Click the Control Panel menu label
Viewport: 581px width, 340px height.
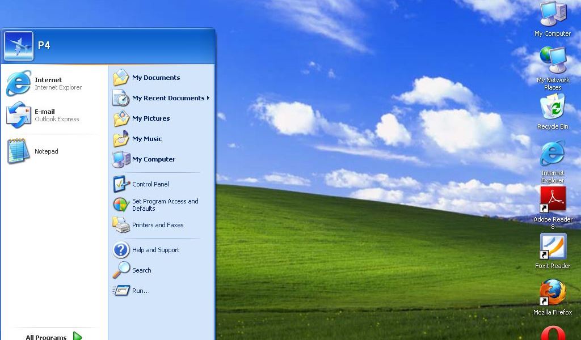(150, 184)
